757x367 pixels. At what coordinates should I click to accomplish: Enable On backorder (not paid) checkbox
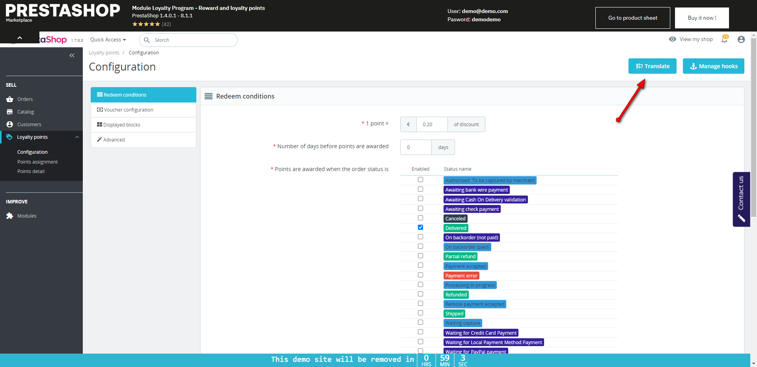point(421,237)
